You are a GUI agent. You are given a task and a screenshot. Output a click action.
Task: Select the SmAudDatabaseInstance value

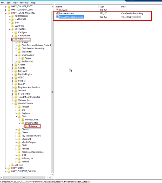pyautogui.click(x=71, y=17)
